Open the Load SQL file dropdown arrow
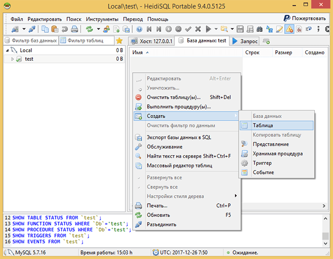Image resolution: width=333 pixels, height=259 pixels. coord(232,29)
